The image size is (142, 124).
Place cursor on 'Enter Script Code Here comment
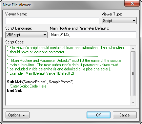click(x=28, y=86)
